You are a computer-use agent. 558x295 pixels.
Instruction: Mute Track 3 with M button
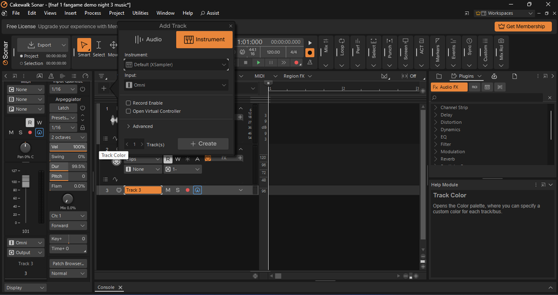pos(168,190)
